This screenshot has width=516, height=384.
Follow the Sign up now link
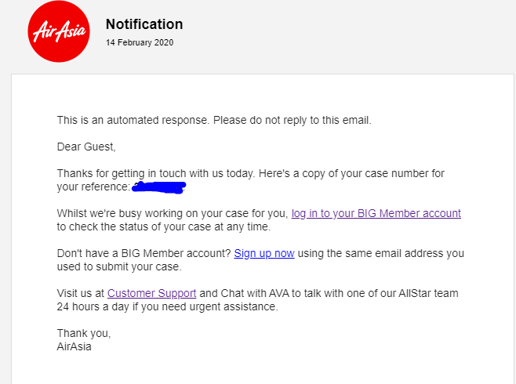[x=264, y=253]
